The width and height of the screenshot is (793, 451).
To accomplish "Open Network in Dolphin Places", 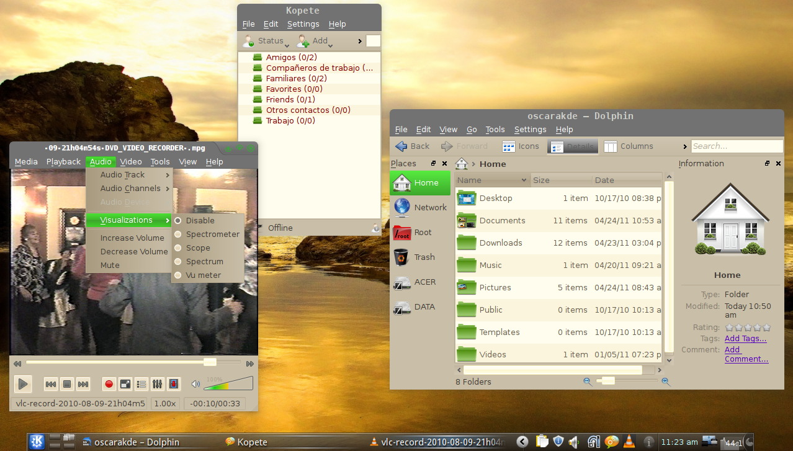I will tap(419, 207).
